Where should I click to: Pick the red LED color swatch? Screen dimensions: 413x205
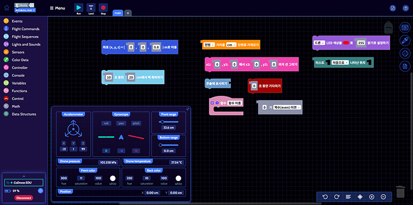coord(346,43)
